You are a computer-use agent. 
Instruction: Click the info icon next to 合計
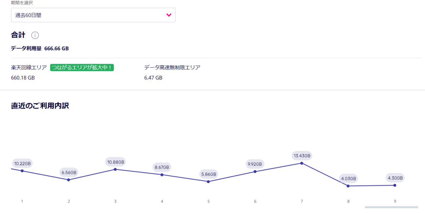click(35, 35)
